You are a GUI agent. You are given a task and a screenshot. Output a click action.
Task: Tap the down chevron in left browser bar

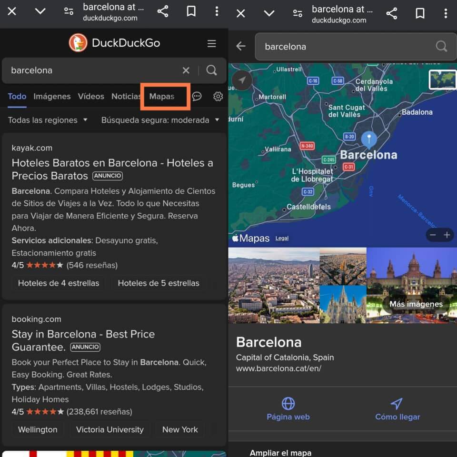pyautogui.click(x=40, y=11)
